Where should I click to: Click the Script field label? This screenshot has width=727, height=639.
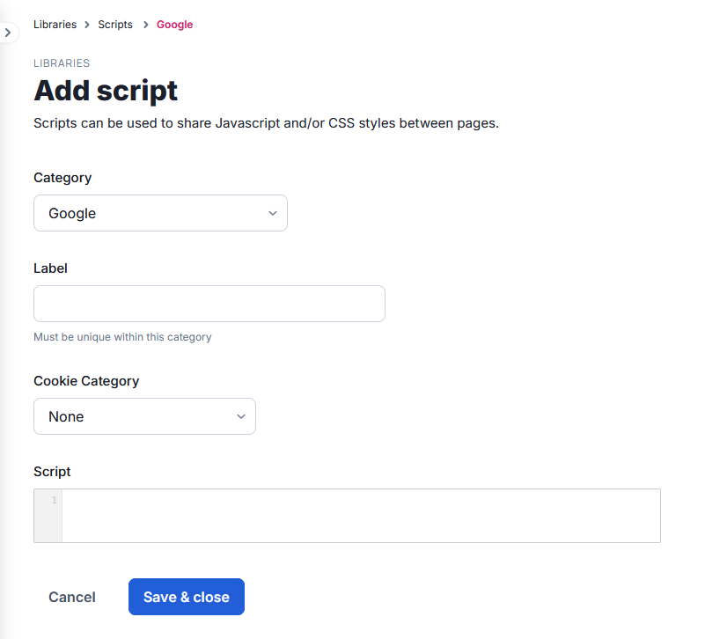coord(52,472)
